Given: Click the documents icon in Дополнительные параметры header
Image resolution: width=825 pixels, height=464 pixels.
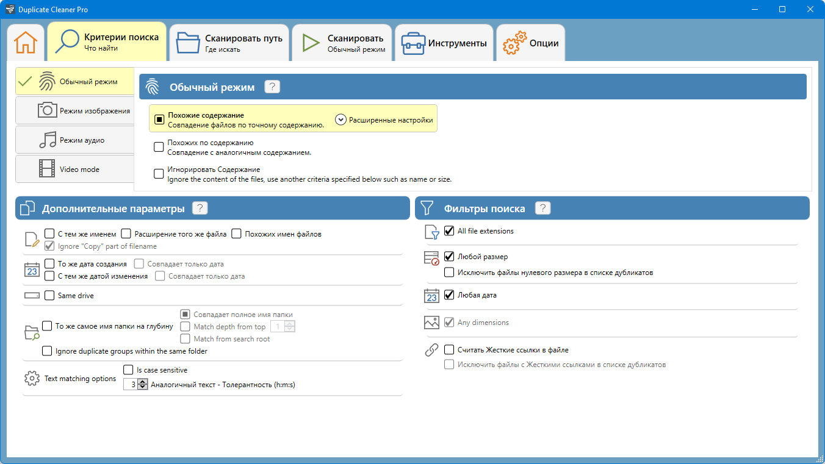Looking at the screenshot, I should (27, 209).
